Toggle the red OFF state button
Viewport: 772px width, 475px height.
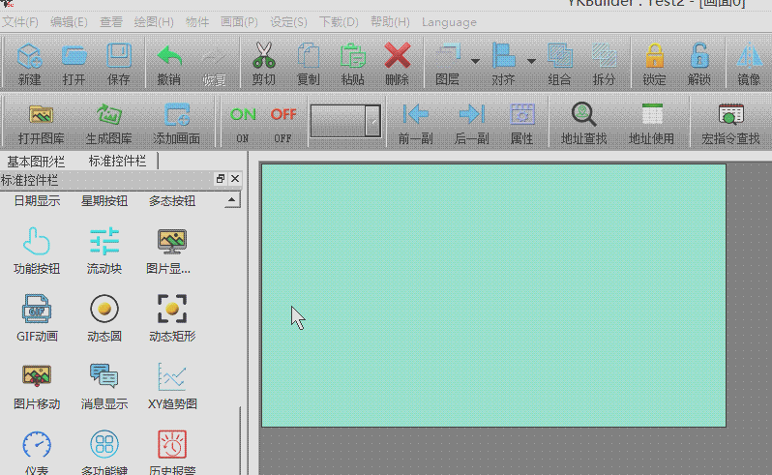[x=282, y=115]
